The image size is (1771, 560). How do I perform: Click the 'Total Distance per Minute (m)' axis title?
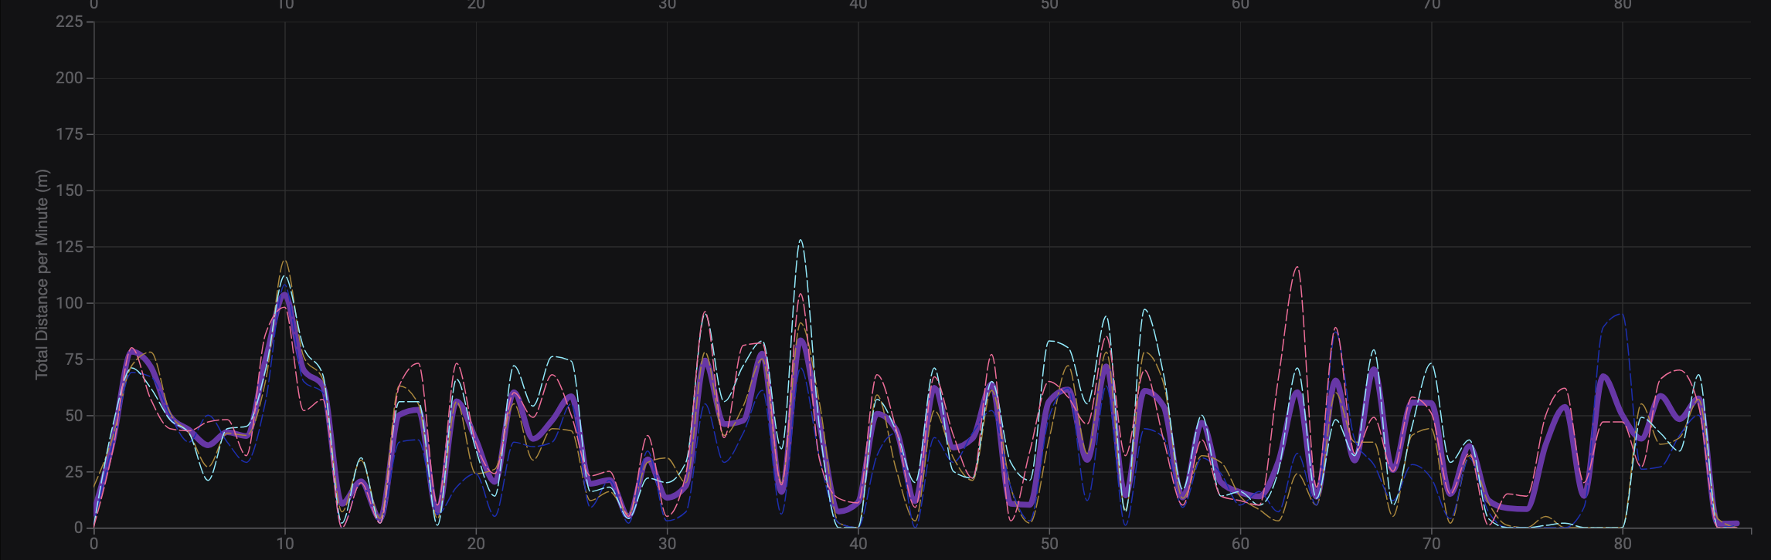point(42,274)
